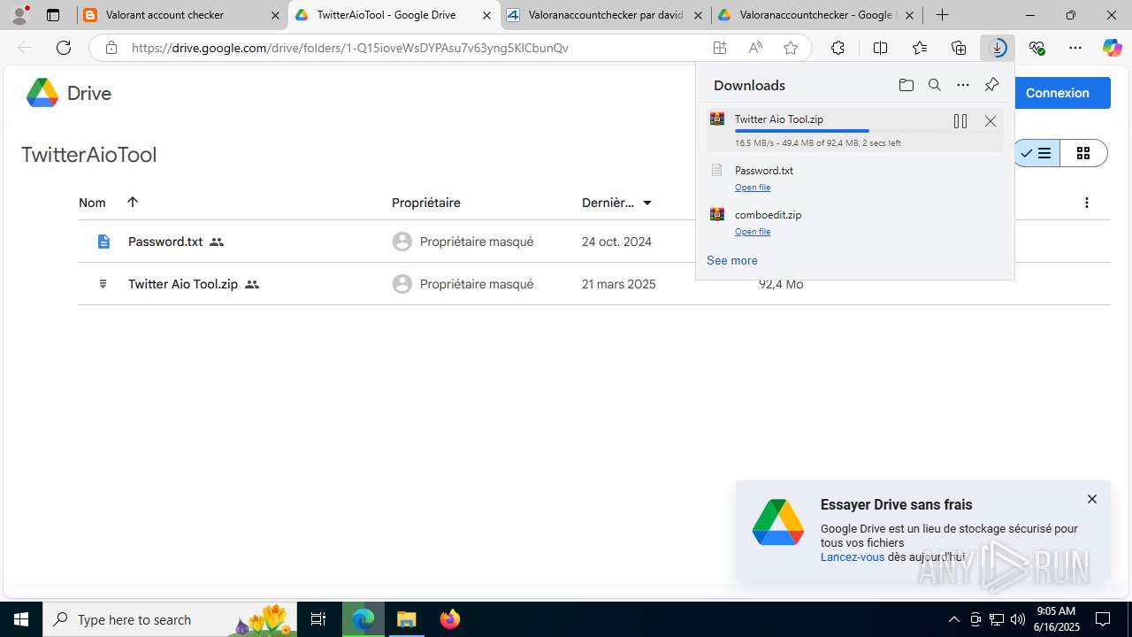Select the Password.txt file row

pos(593,242)
